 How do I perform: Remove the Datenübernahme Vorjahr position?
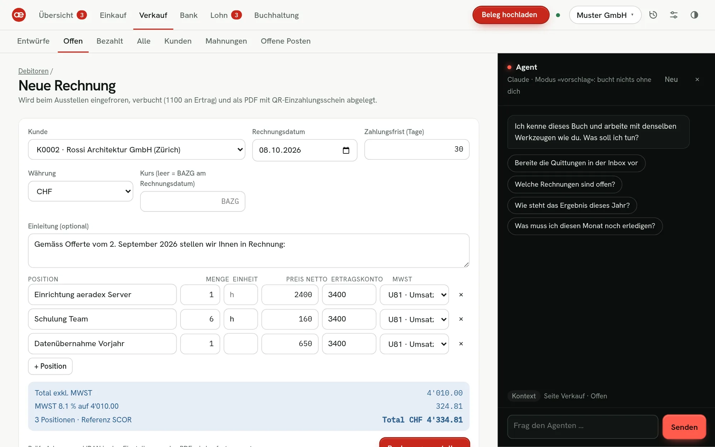point(461,344)
